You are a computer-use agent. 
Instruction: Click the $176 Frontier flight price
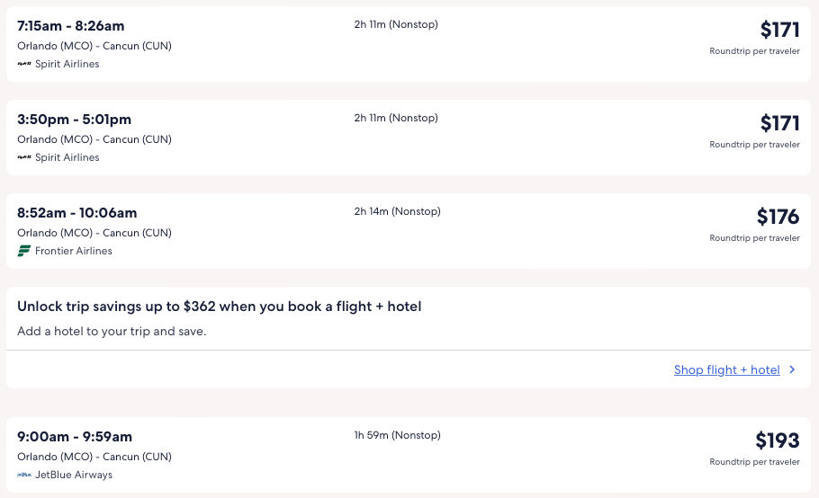point(778,217)
